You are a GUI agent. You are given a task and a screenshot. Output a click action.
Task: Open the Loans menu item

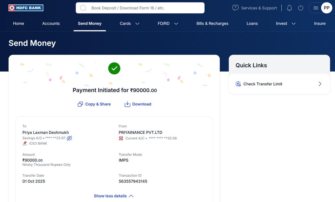252,23
